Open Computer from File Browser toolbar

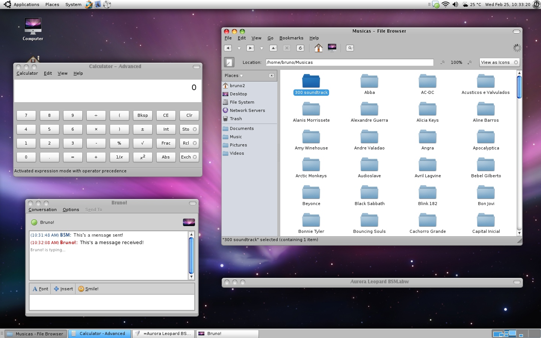332,48
